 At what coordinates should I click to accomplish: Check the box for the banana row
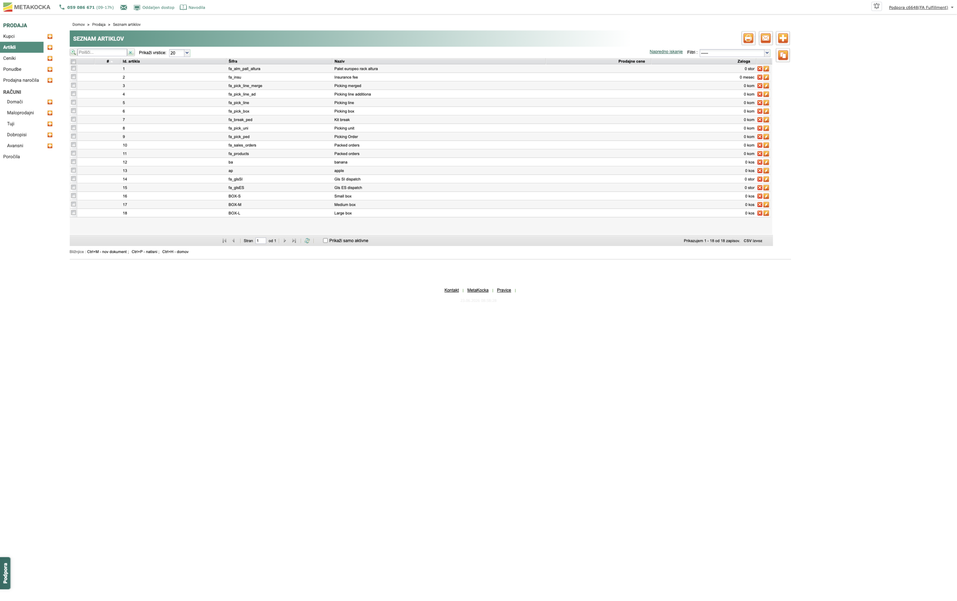tap(73, 162)
